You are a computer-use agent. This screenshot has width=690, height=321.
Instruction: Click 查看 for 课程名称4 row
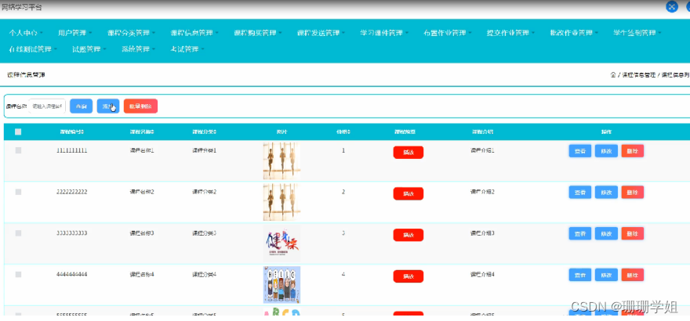580,275
